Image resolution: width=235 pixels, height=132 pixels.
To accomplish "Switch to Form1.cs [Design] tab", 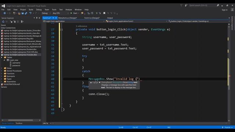I will (x=92, y=18).
